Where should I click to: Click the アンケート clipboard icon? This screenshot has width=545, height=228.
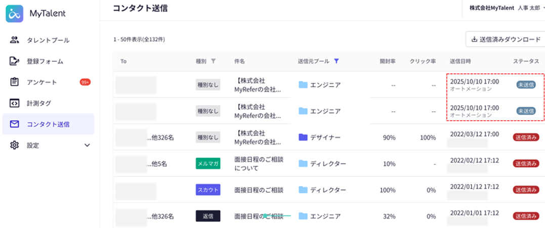click(15, 82)
